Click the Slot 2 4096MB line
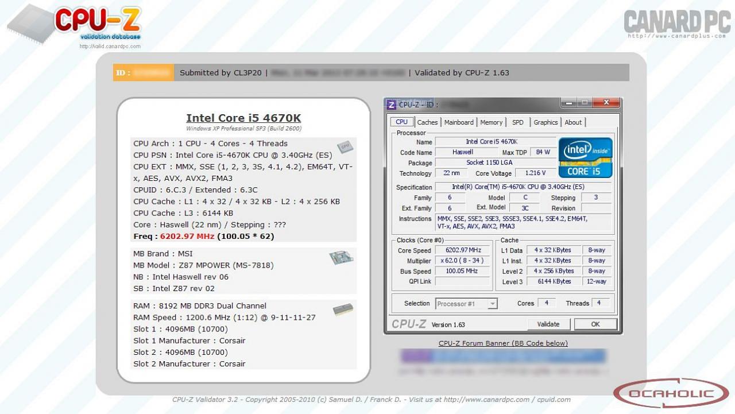 point(180,353)
